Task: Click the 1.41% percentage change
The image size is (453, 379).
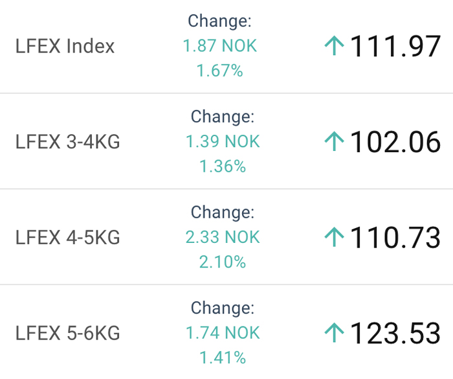Action: point(223,358)
